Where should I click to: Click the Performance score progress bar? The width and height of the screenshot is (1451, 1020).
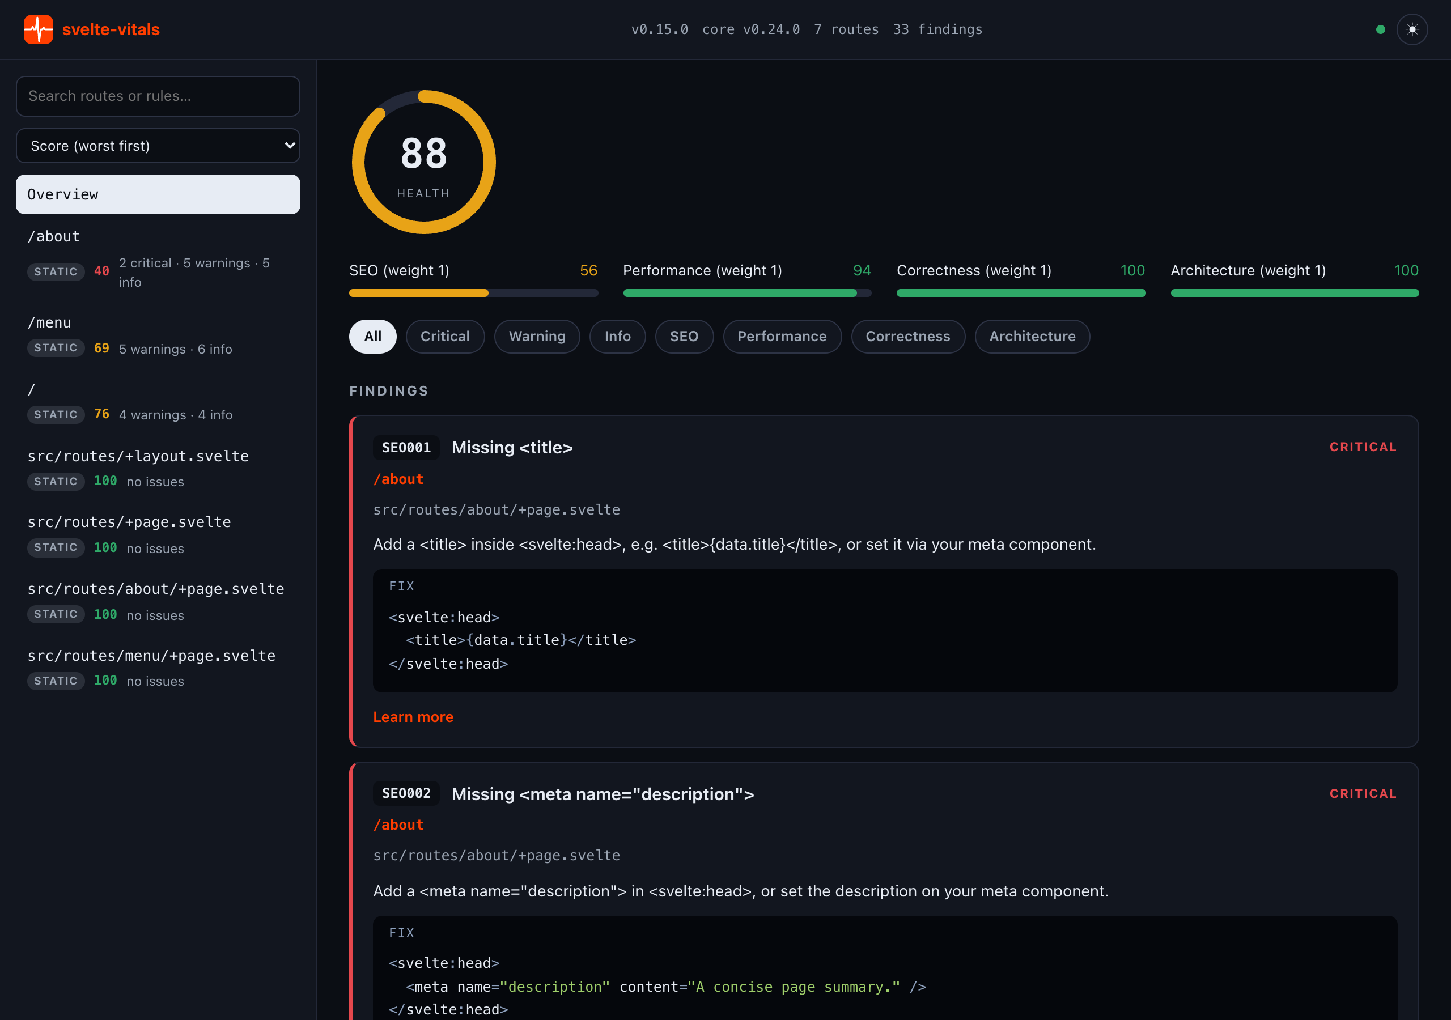[747, 293]
